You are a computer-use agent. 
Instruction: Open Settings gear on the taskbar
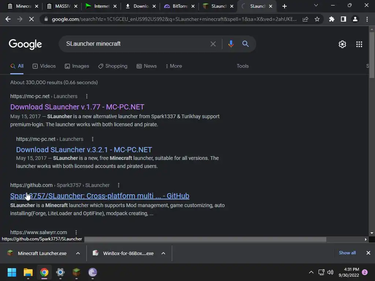click(x=60, y=272)
